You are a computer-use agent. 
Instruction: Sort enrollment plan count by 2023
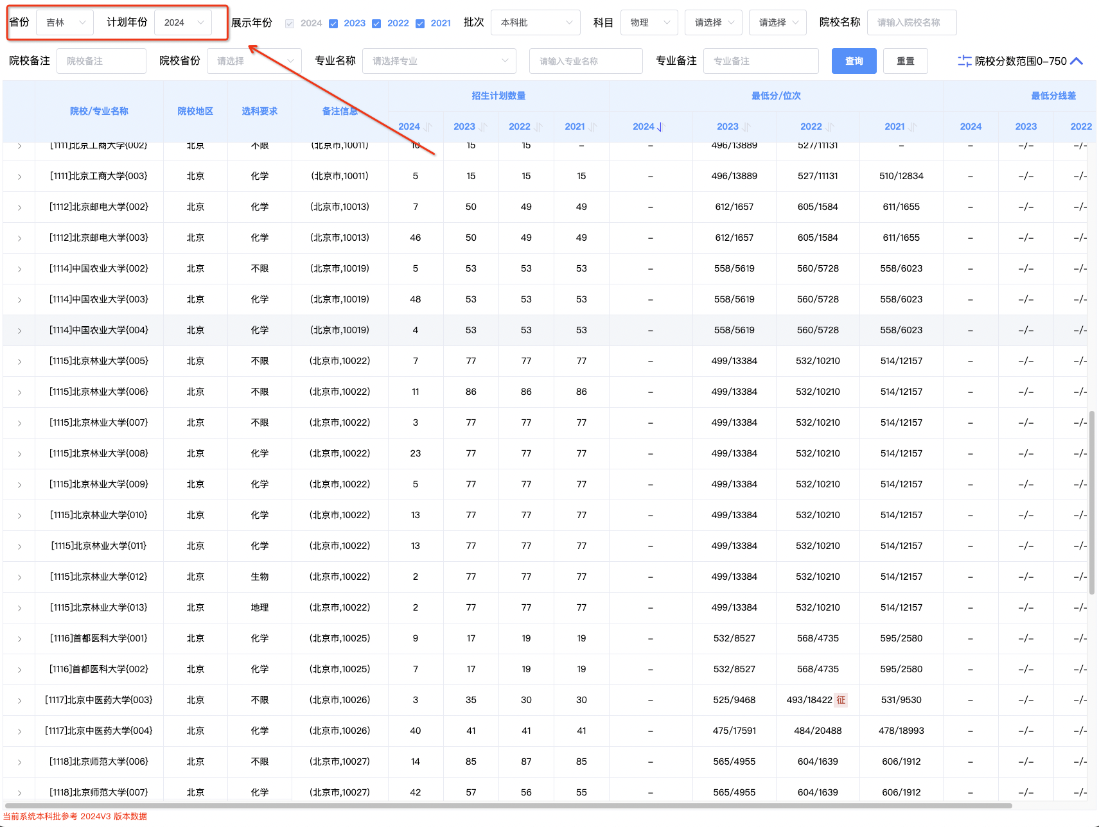(x=484, y=127)
